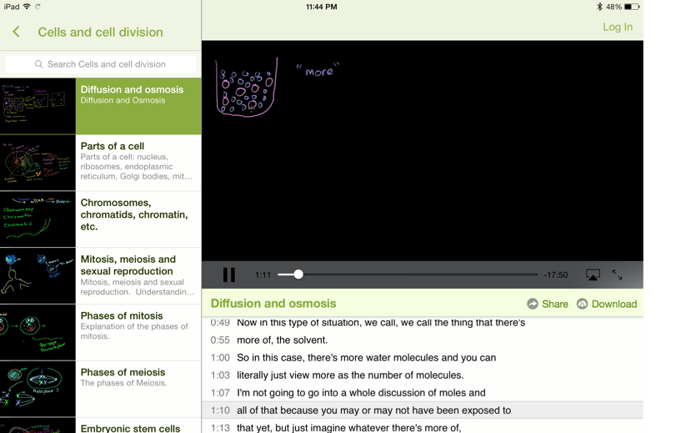Image resolution: width=696 pixels, height=433 pixels.
Task: Tap the search magnifier icon
Action: click(x=39, y=64)
